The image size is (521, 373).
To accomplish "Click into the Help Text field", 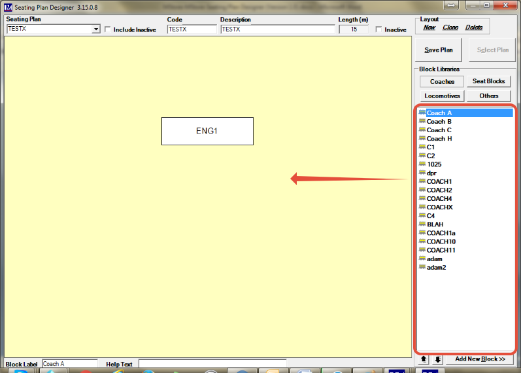I will 212,364.
